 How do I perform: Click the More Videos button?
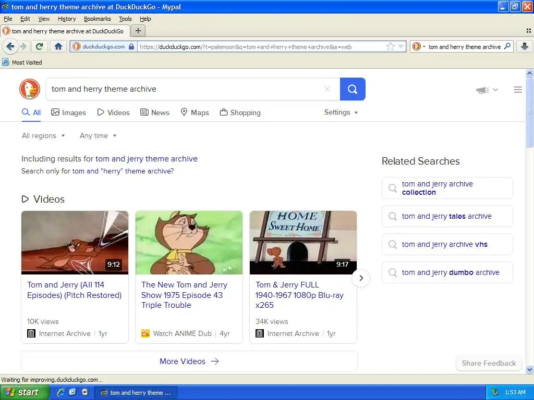(189, 361)
